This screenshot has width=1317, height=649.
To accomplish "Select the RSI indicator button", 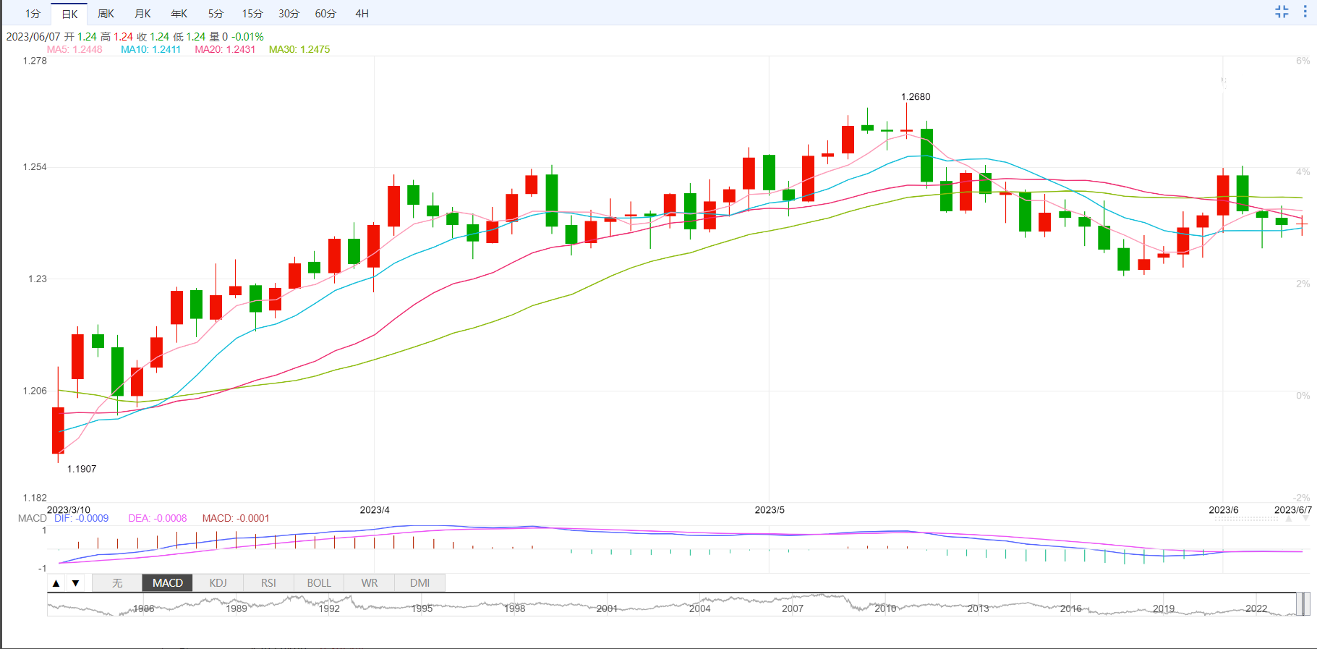I will 268,583.
